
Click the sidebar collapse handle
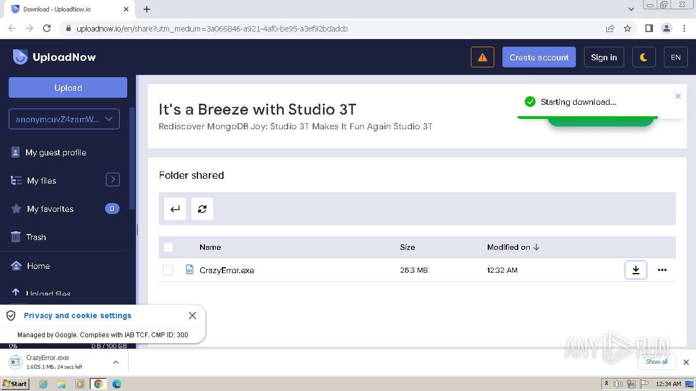137,230
